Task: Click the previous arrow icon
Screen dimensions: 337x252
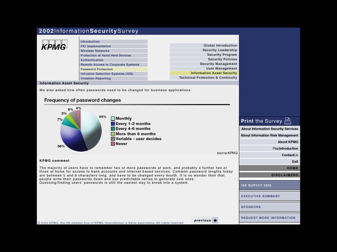Action: [215, 220]
